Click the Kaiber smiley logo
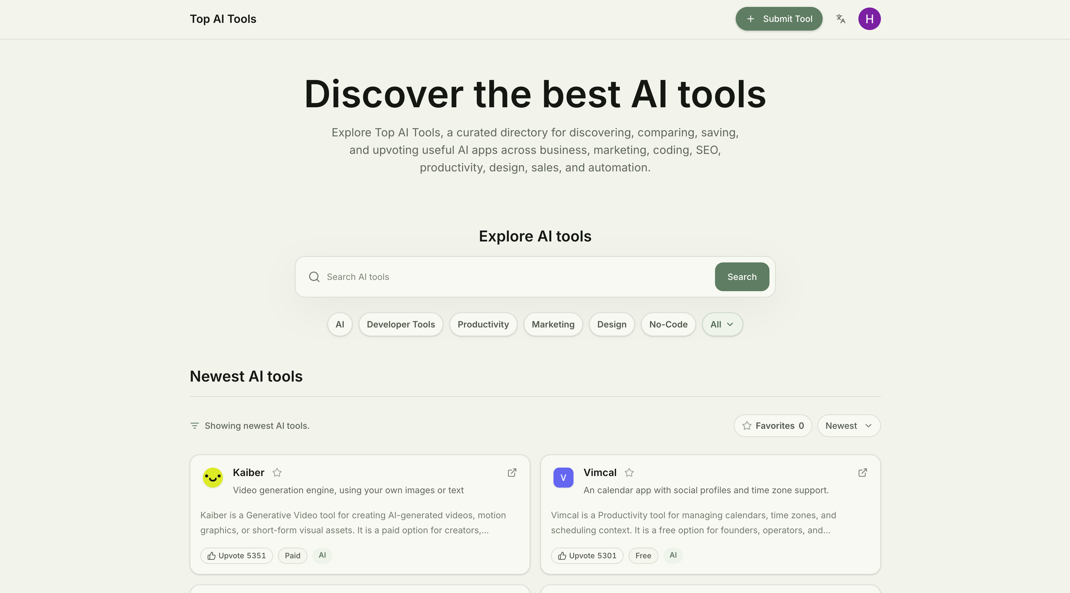Image resolution: width=1070 pixels, height=593 pixels. [x=213, y=478]
